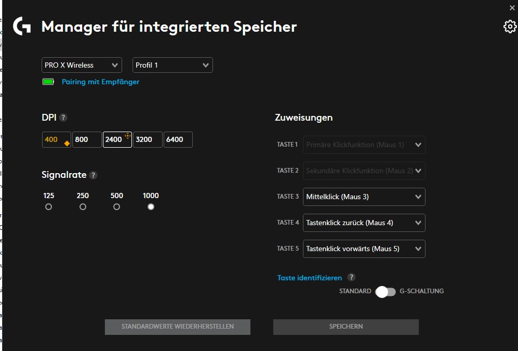Click the orange diamond marker on 400 DPI
Screen dimensions: 518x351
pos(65,141)
